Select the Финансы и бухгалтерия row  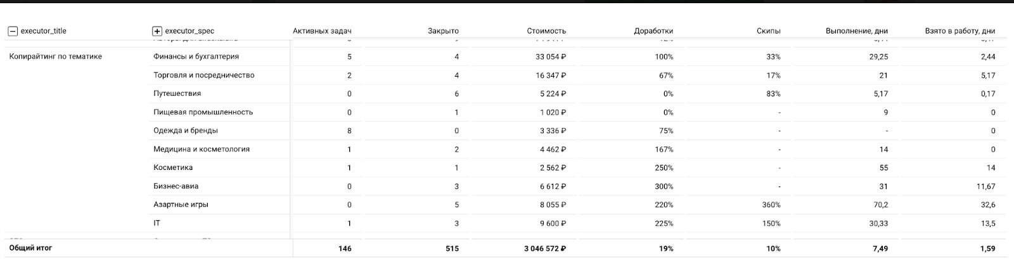pos(194,56)
